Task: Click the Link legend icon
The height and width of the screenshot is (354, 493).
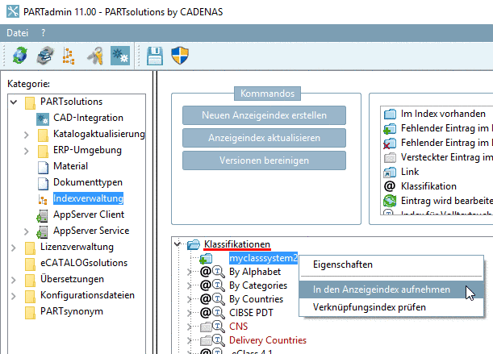Action: (390, 172)
